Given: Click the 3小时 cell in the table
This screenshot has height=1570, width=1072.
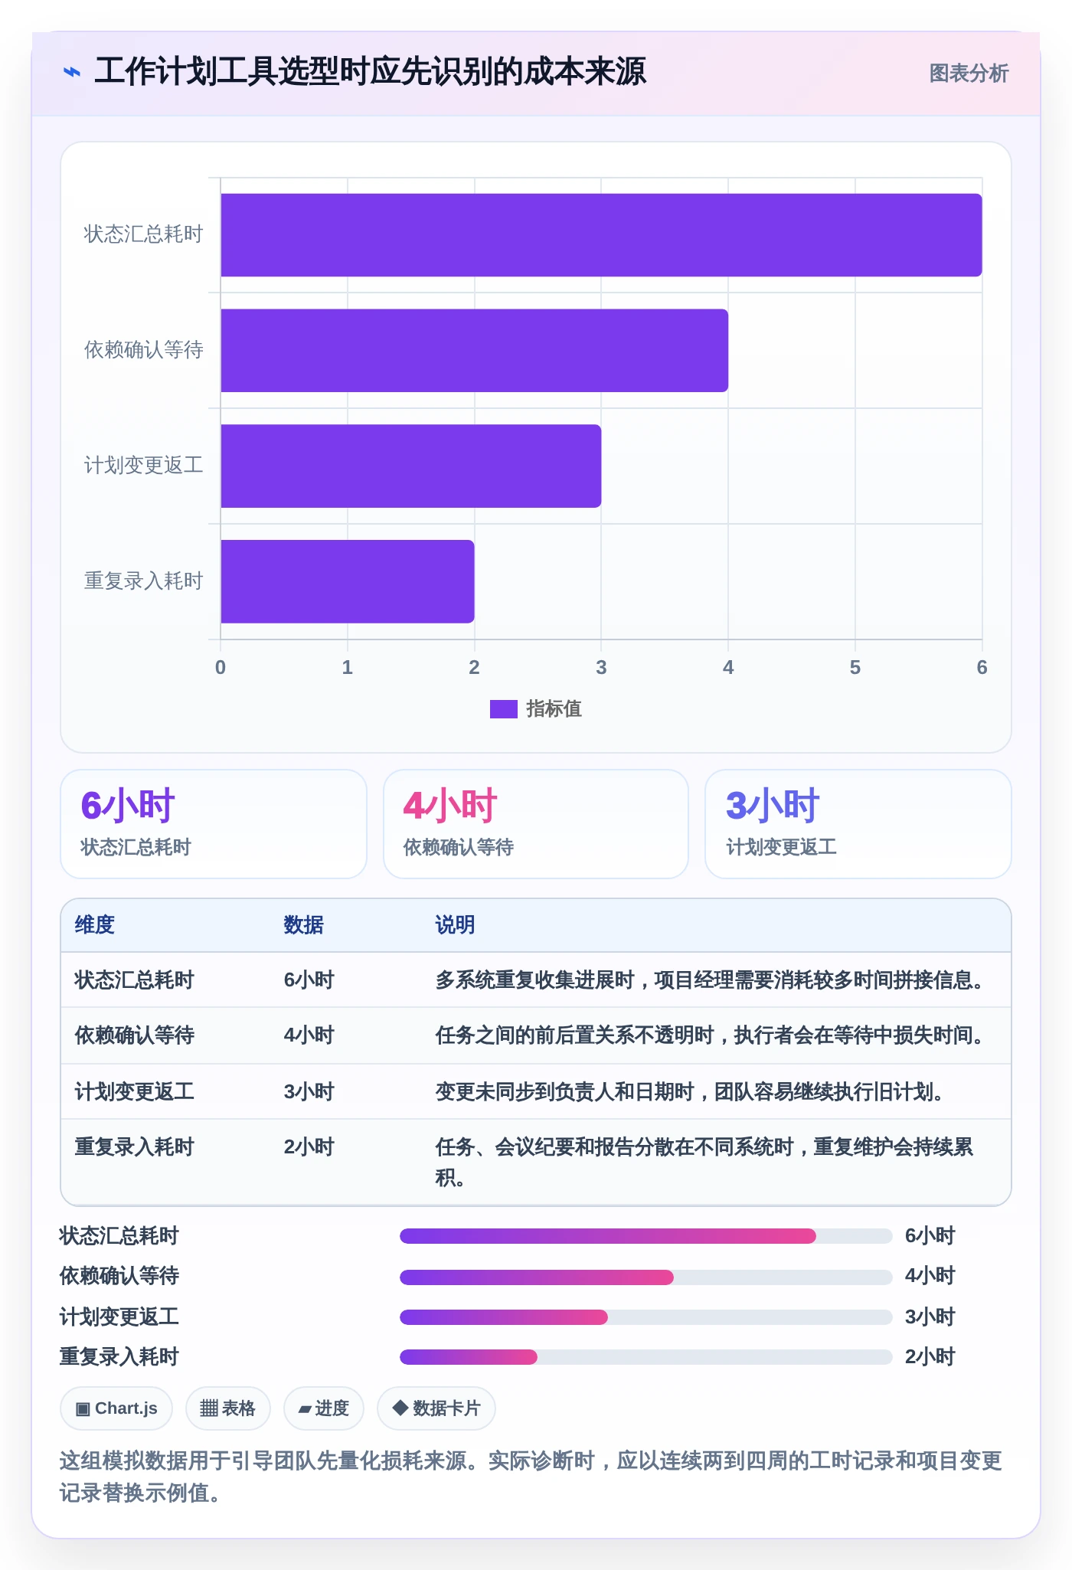Looking at the screenshot, I should 309,1091.
